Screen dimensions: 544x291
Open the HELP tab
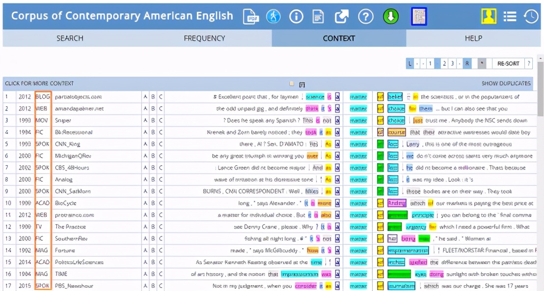(x=473, y=38)
